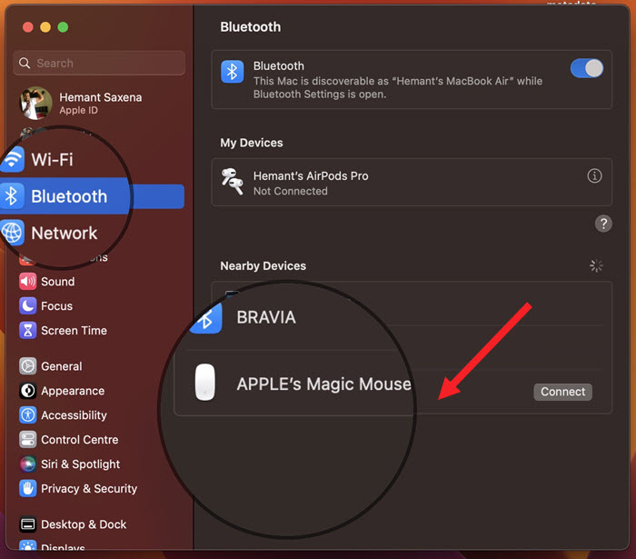Click the Accessibility icon in sidebar

tap(27, 415)
